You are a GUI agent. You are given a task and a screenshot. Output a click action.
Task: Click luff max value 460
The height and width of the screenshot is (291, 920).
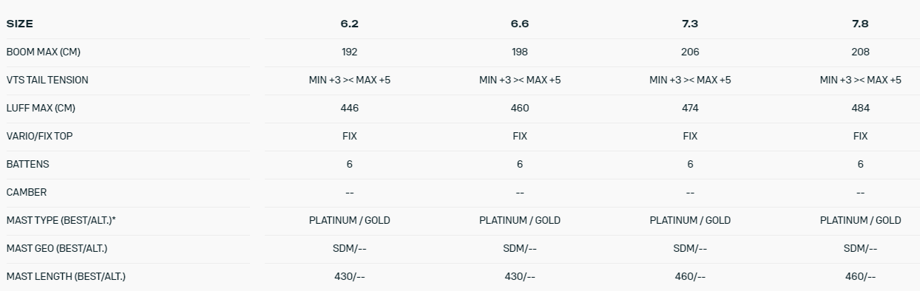[520, 108]
